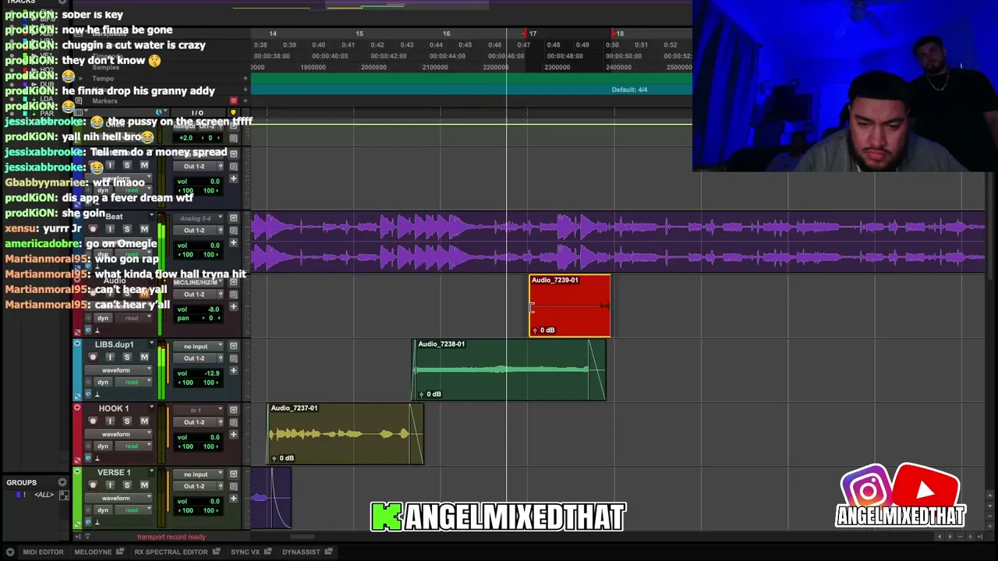Pop out the Melodyne docked window
Image resolution: width=998 pixels, height=561 pixels.
120,552
